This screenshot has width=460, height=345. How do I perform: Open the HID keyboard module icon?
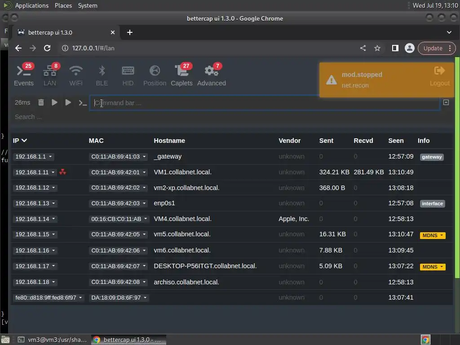click(x=128, y=71)
